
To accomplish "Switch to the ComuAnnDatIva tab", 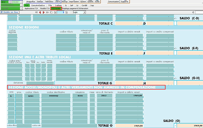I will [x=38, y=5].
